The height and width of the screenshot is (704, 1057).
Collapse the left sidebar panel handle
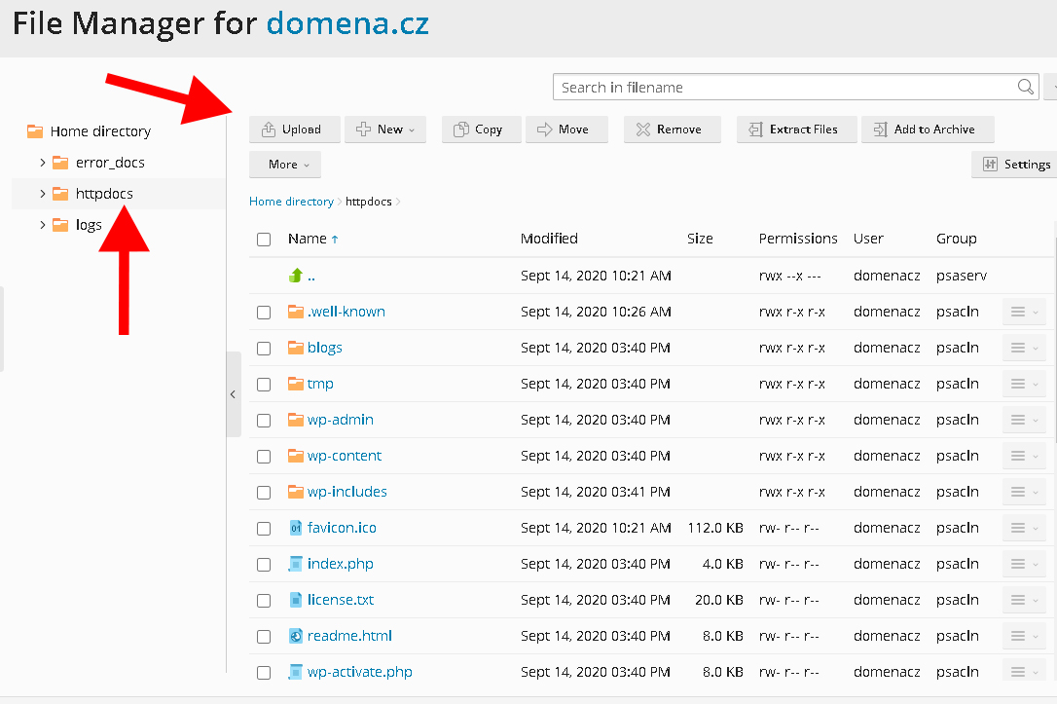[x=233, y=394]
